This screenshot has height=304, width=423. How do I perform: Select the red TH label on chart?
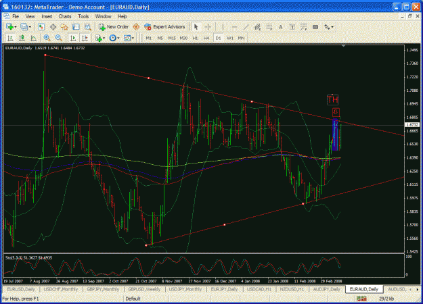point(332,99)
